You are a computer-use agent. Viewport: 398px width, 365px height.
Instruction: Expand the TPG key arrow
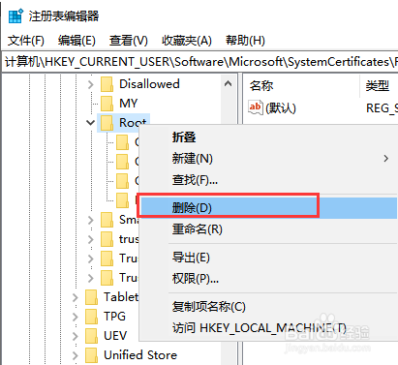coord(76,317)
